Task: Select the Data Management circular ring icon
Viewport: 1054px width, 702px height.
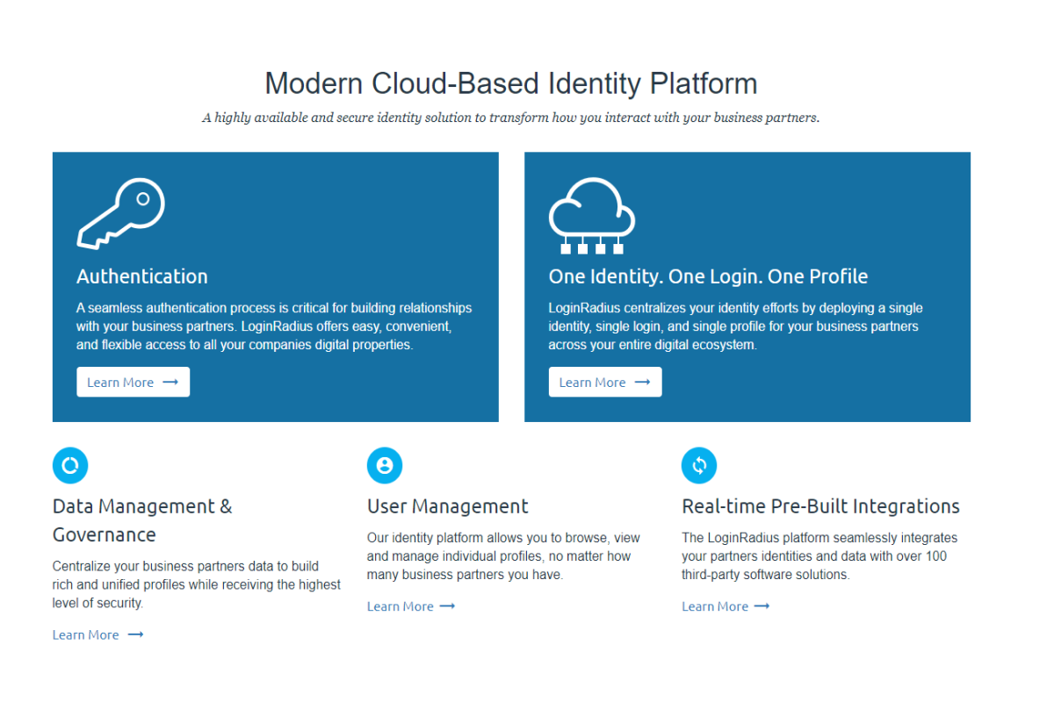Action: tap(70, 465)
